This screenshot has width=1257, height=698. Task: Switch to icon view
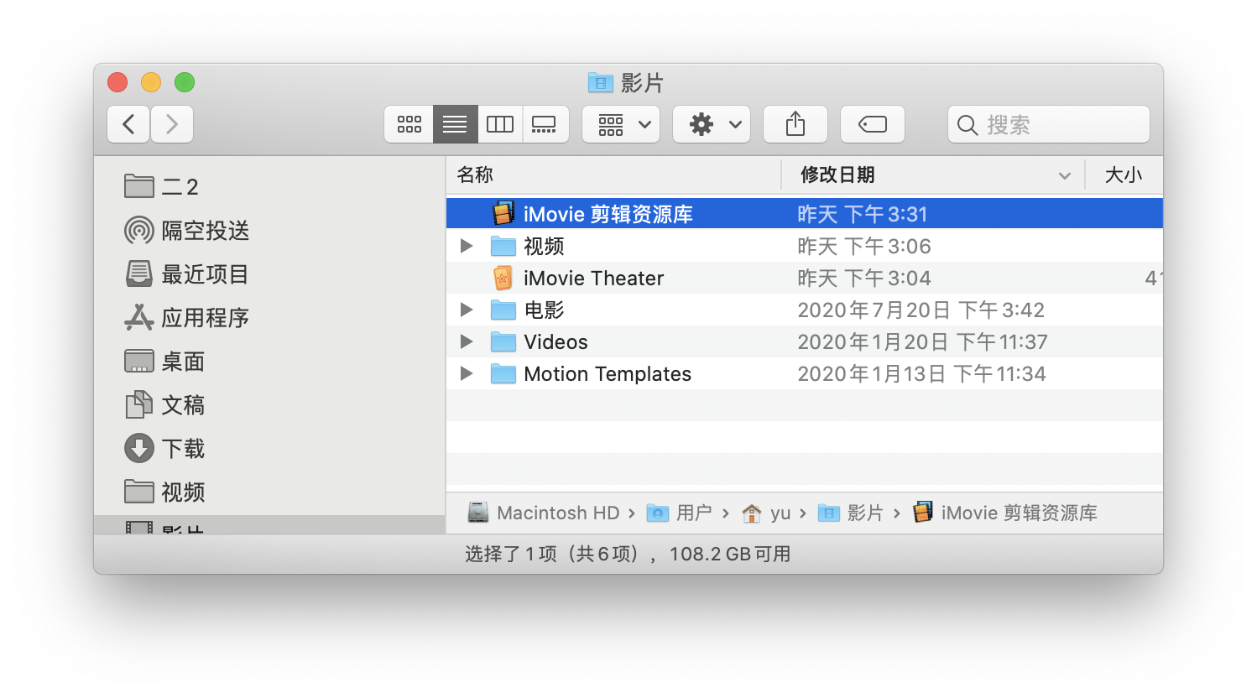tap(409, 124)
